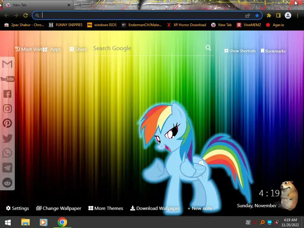
Task: Open the Windows Start menu
Action: [8, 222]
